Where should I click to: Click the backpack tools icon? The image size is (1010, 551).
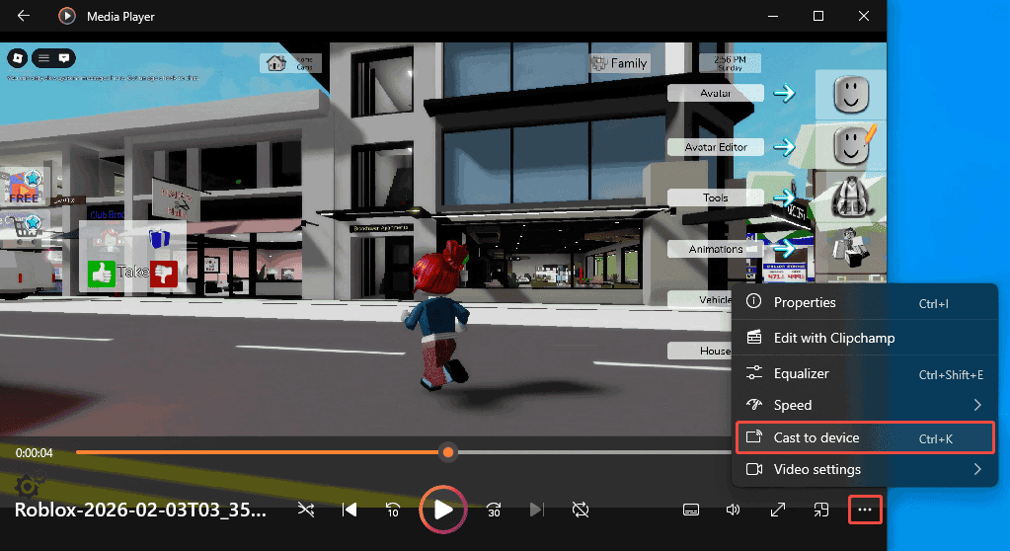[x=851, y=197]
